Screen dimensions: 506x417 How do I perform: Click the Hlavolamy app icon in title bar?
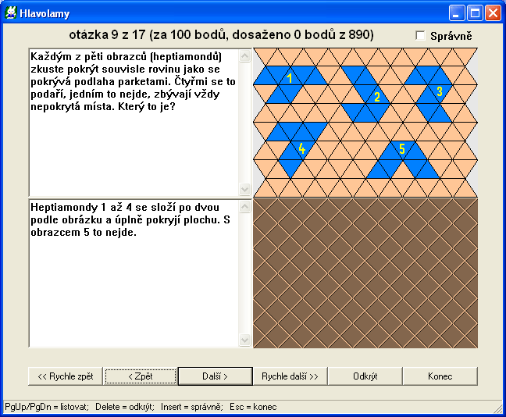pos(12,12)
